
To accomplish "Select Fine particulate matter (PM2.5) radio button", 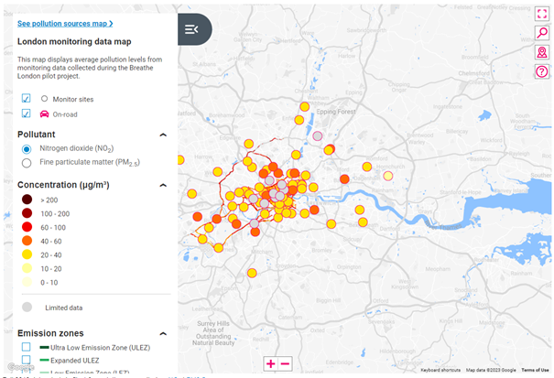I will pos(27,163).
